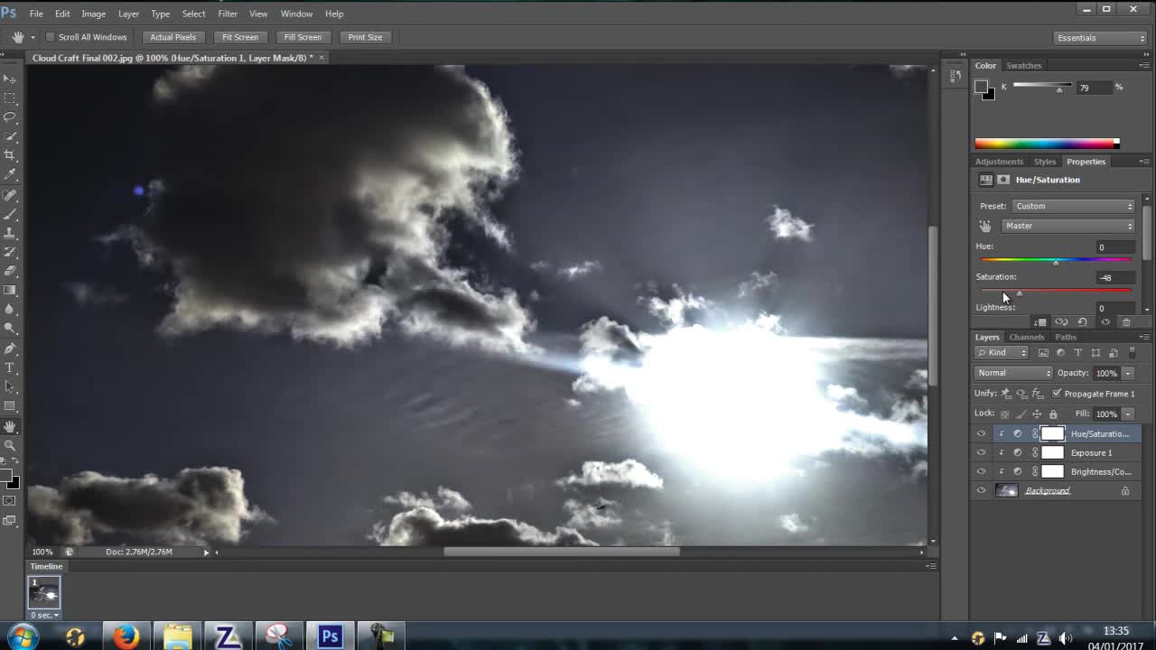1156x650 pixels.
Task: Hide the Background layer
Action: coord(981,490)
